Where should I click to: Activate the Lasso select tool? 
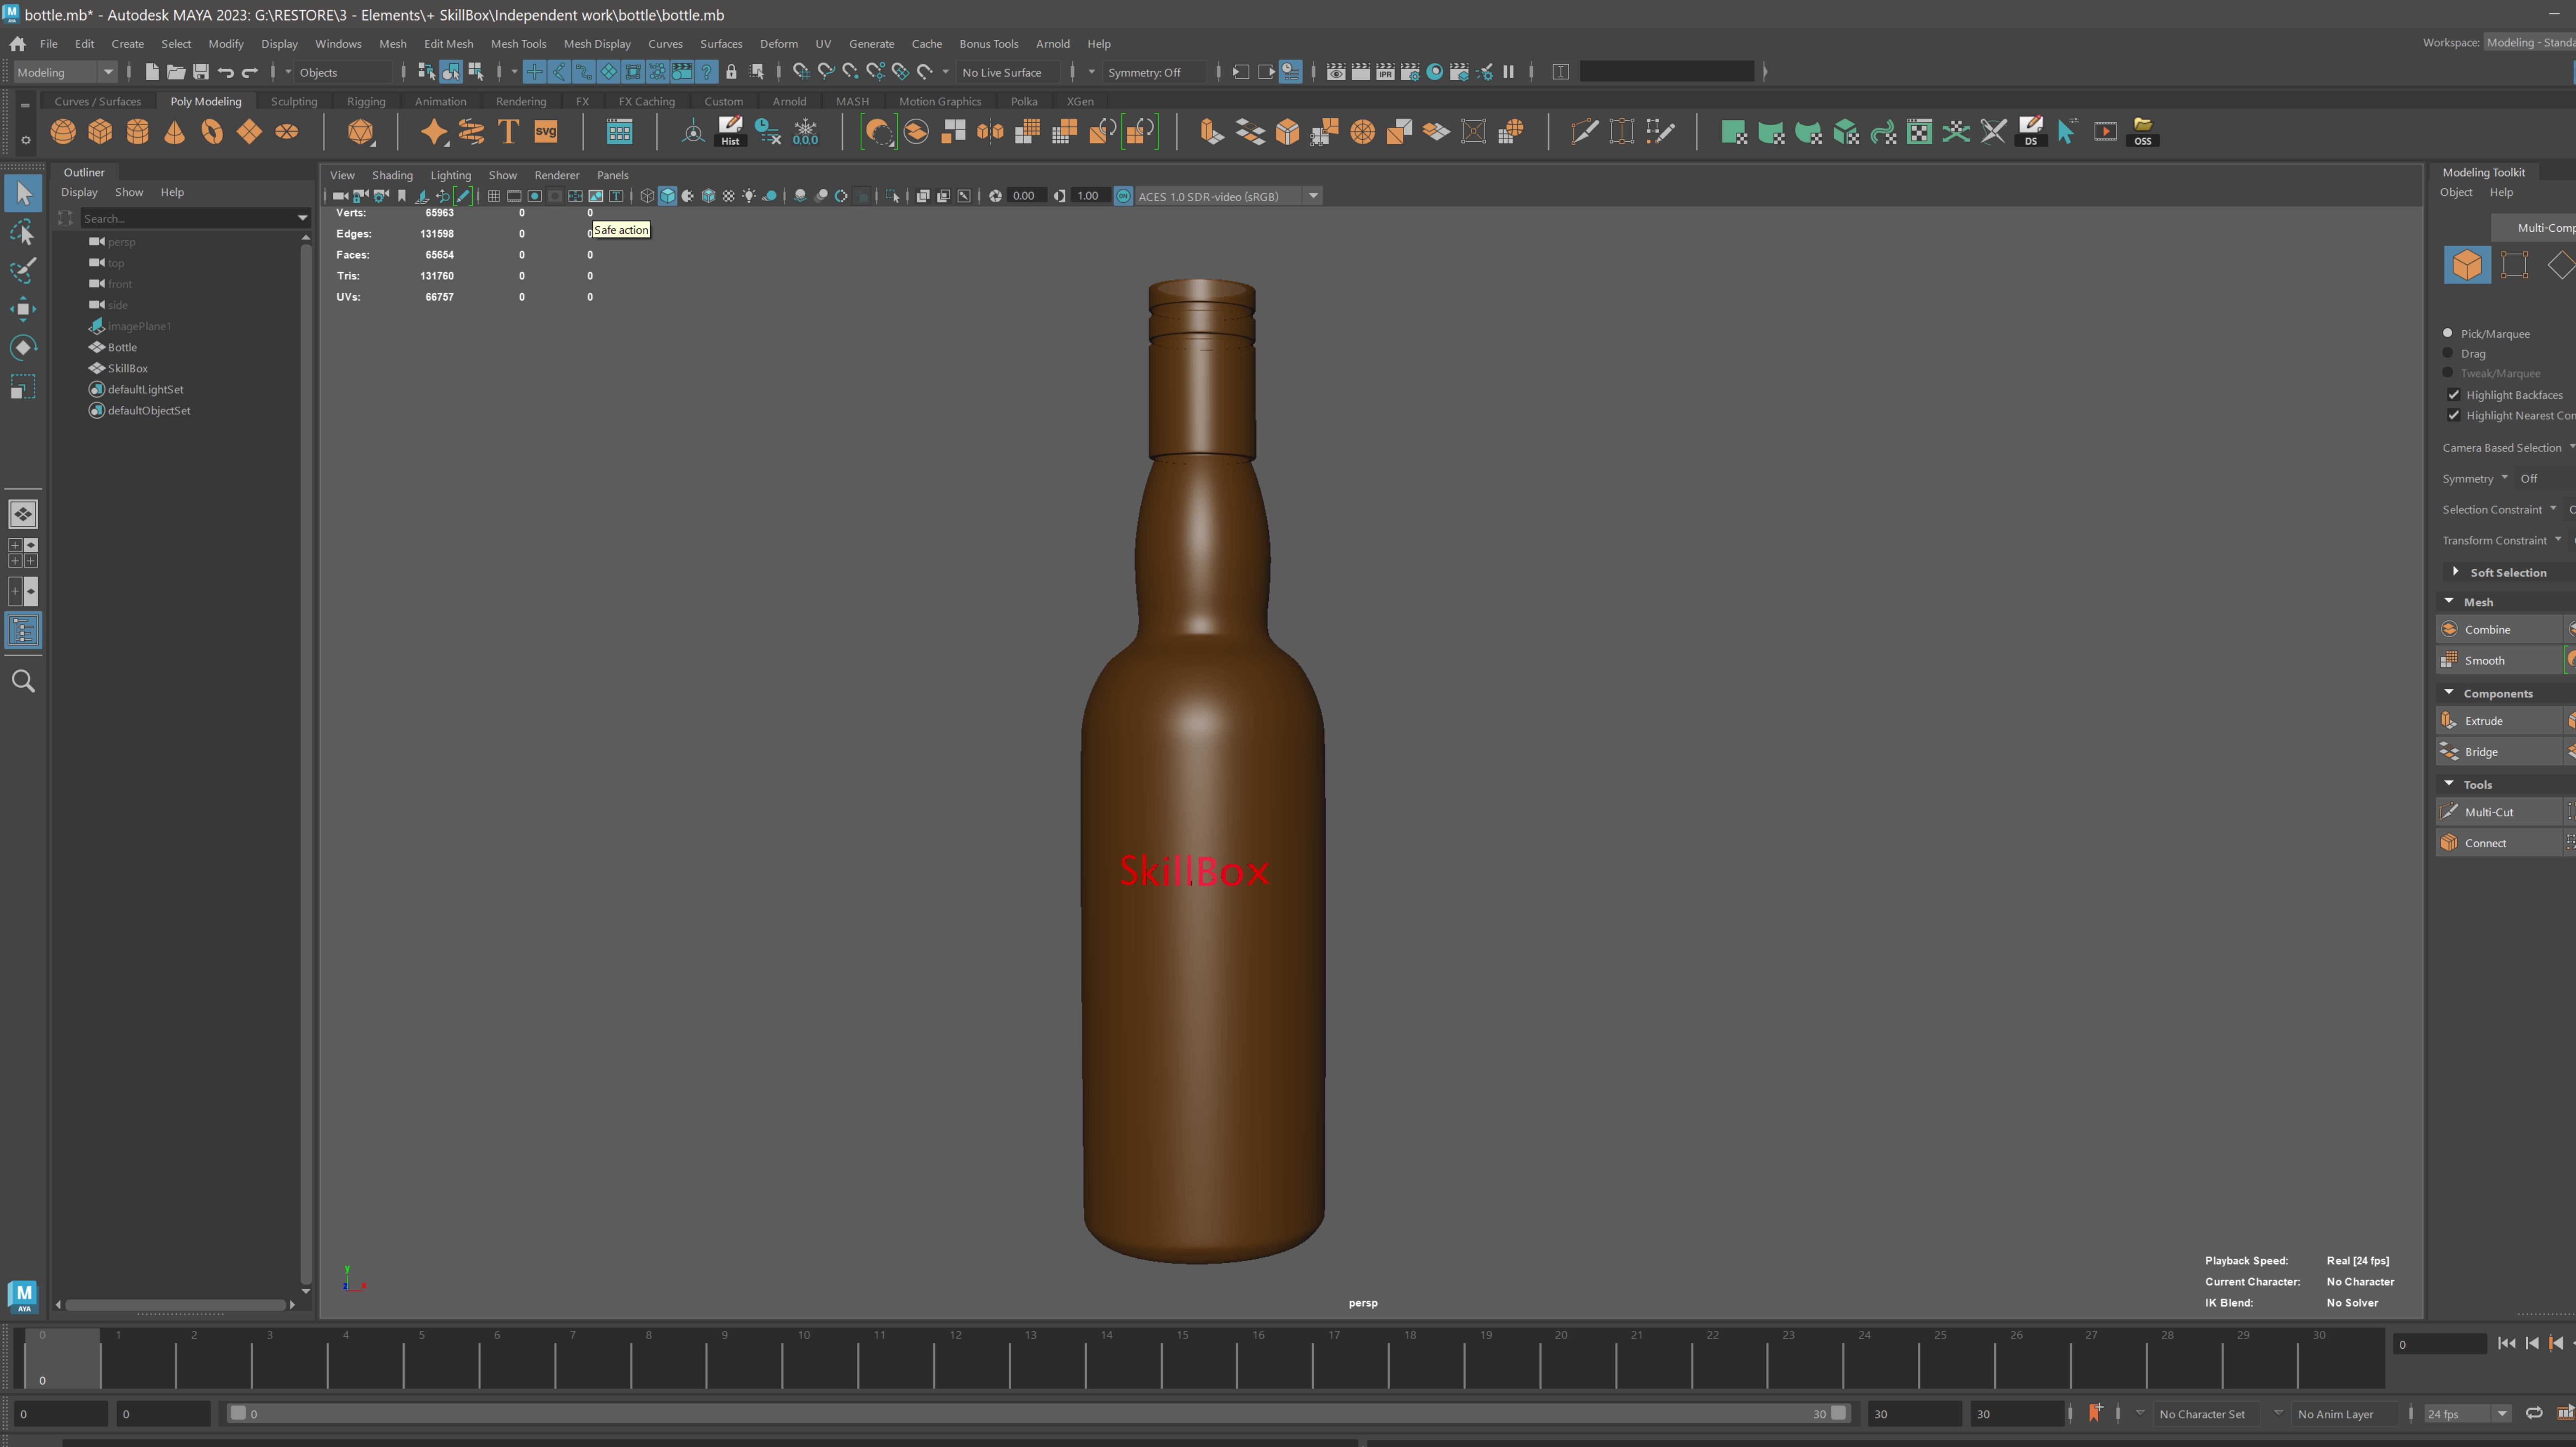point(23,232)
